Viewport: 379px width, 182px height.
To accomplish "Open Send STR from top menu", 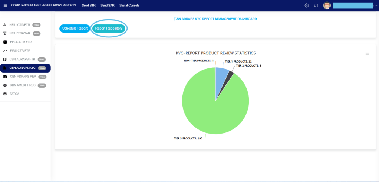I will coord(89,6).
